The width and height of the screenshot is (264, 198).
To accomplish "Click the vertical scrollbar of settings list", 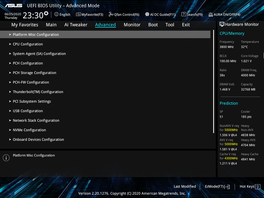I will 213,82.
